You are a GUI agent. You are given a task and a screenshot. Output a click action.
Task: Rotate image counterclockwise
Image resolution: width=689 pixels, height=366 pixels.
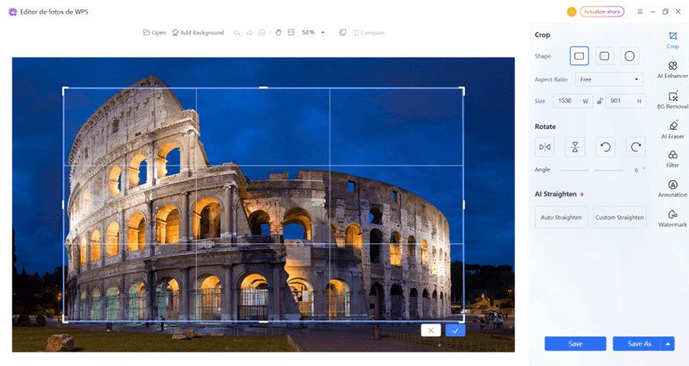pyautogui.click(x=605, y=147)
